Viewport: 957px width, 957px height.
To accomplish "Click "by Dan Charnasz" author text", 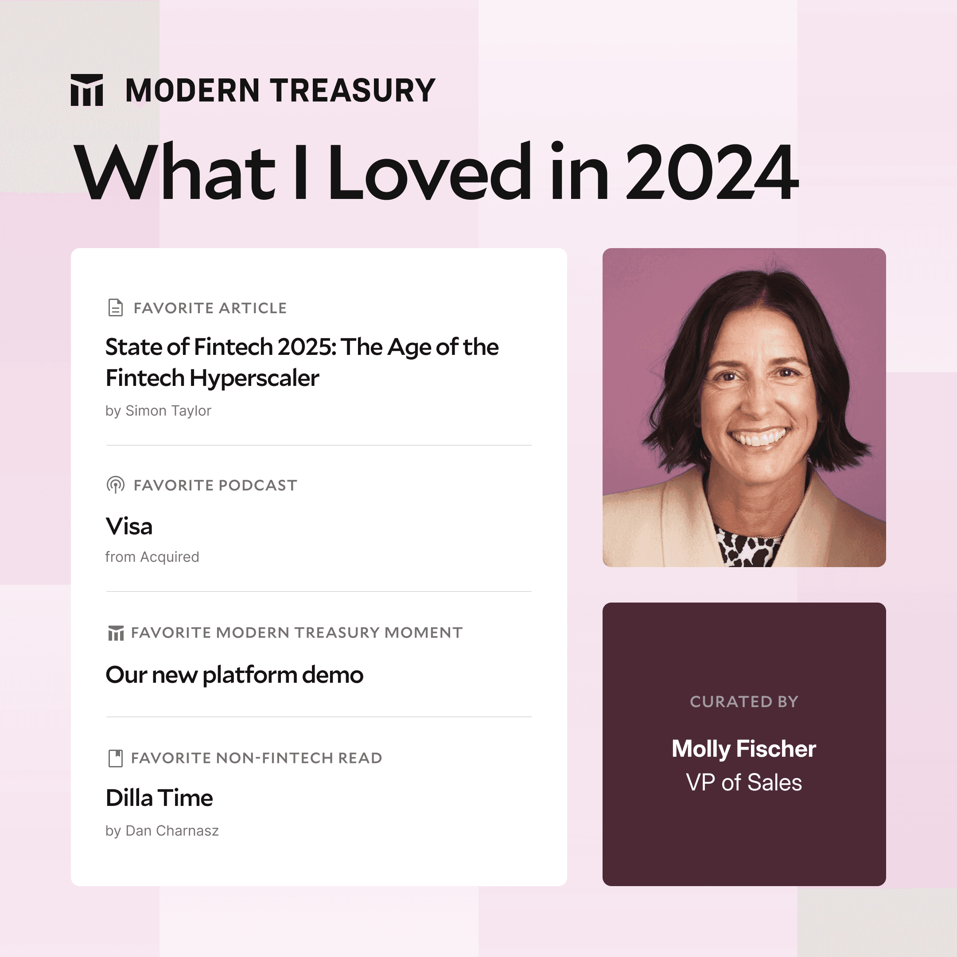I will pos(162,831).
